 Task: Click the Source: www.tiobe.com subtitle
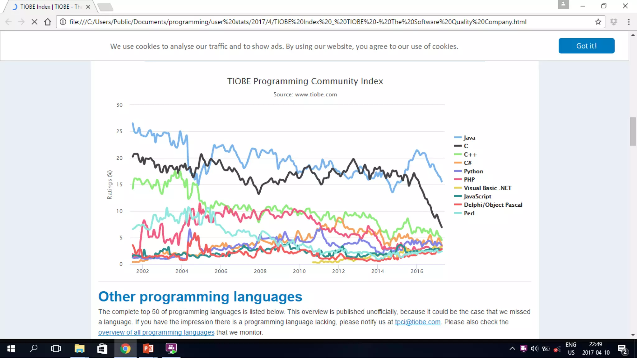click(305, 94)
